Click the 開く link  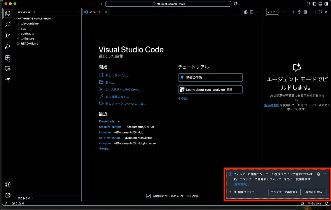pos(110,82)
